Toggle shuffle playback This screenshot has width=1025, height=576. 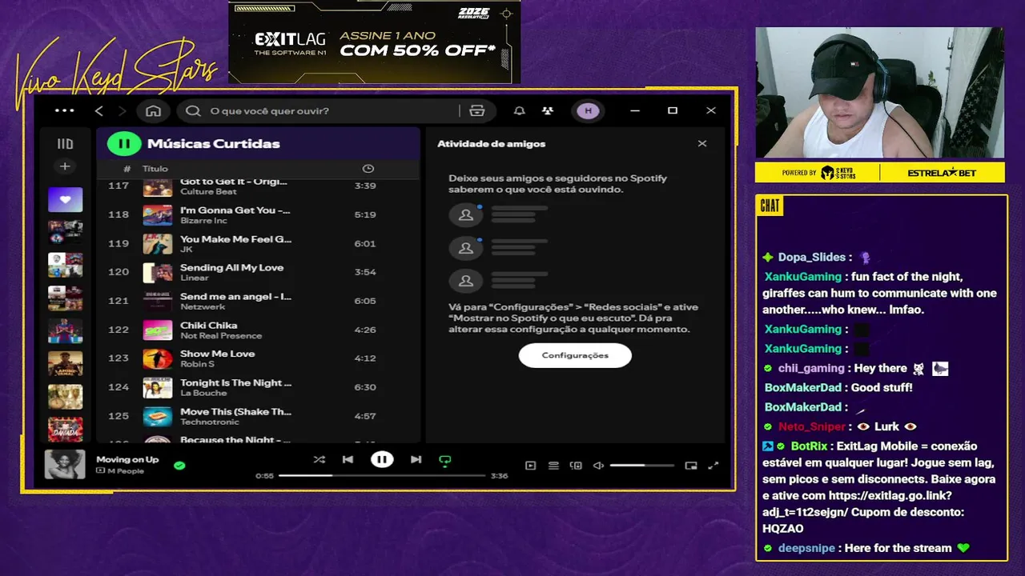(320, 459)
